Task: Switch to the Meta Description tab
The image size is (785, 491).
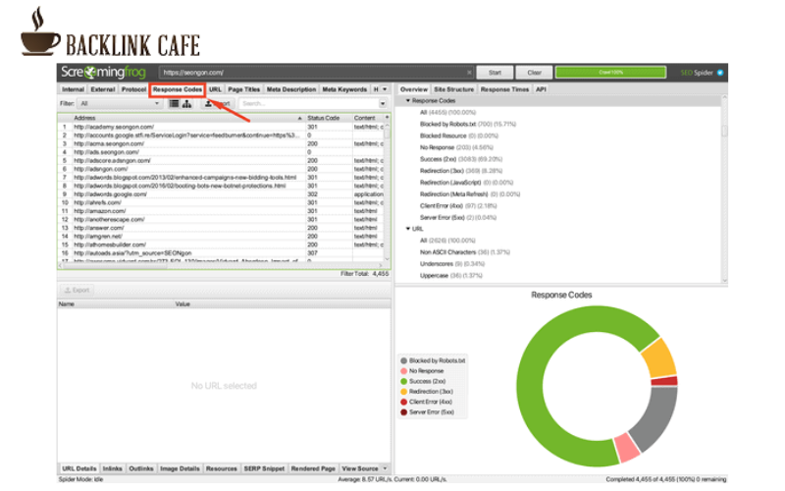Action: click(x=290, y=89)
